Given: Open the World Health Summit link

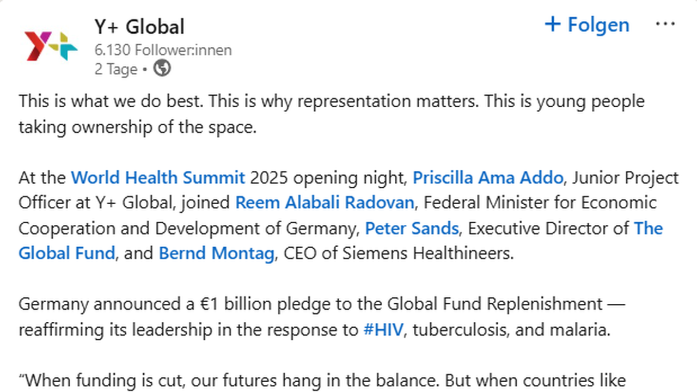Looking at the screenshot, I should tap(158, 177).
